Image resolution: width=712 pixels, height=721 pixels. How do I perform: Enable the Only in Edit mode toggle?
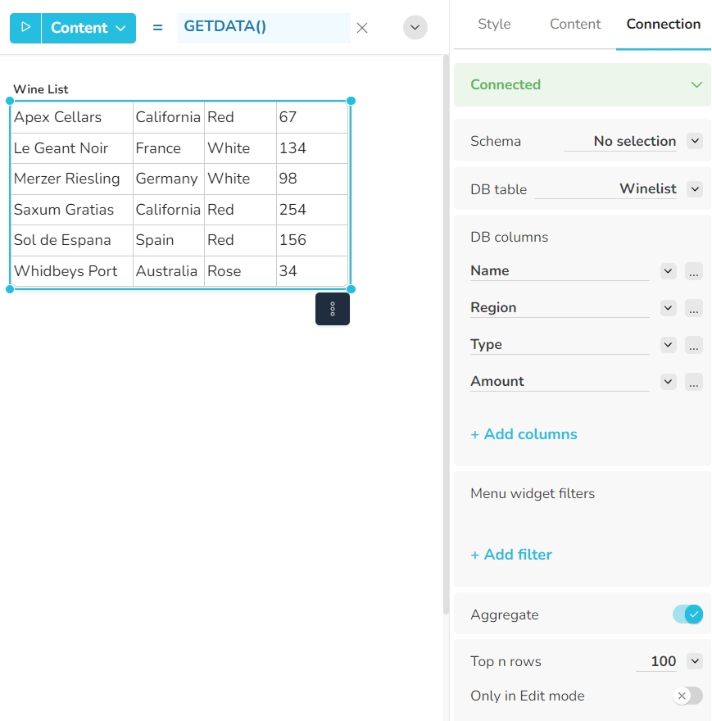[x=687, y=696]
